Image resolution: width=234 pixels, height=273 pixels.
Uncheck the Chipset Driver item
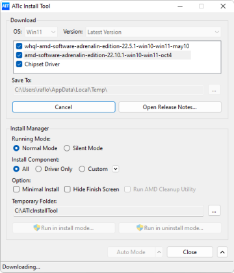point(19,64)
